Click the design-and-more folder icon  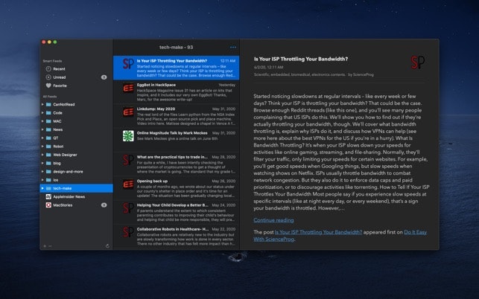click(x=48, y=172)
